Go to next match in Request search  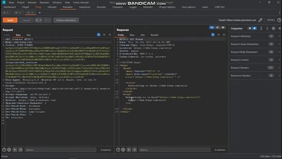click(x=20, y=150)
